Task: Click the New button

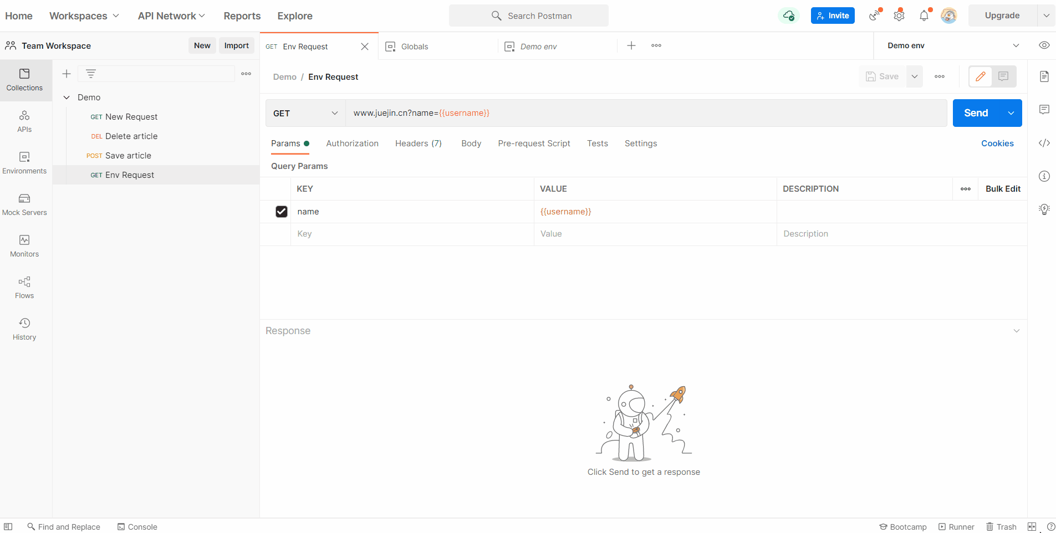Action: tap(202, 45)
